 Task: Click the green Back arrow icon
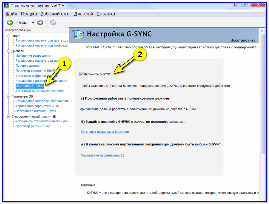10,22
